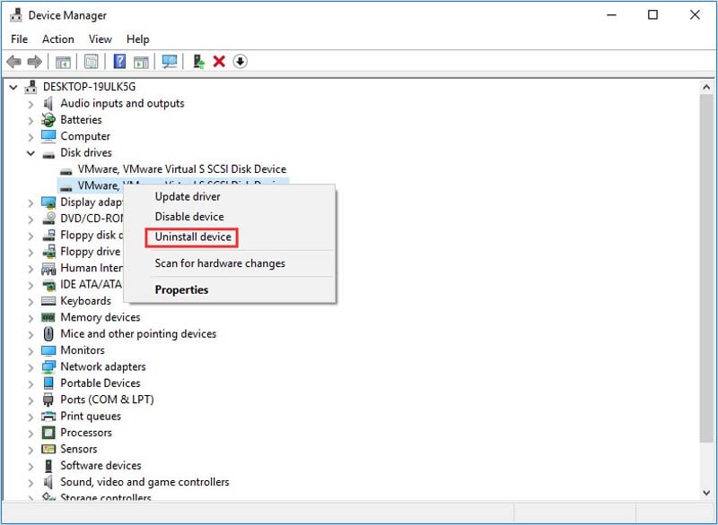This screenshot has height=525, width=718.
Task: Click Audio inputs and outputs speaker icon
Action: [x=48, y=104]
